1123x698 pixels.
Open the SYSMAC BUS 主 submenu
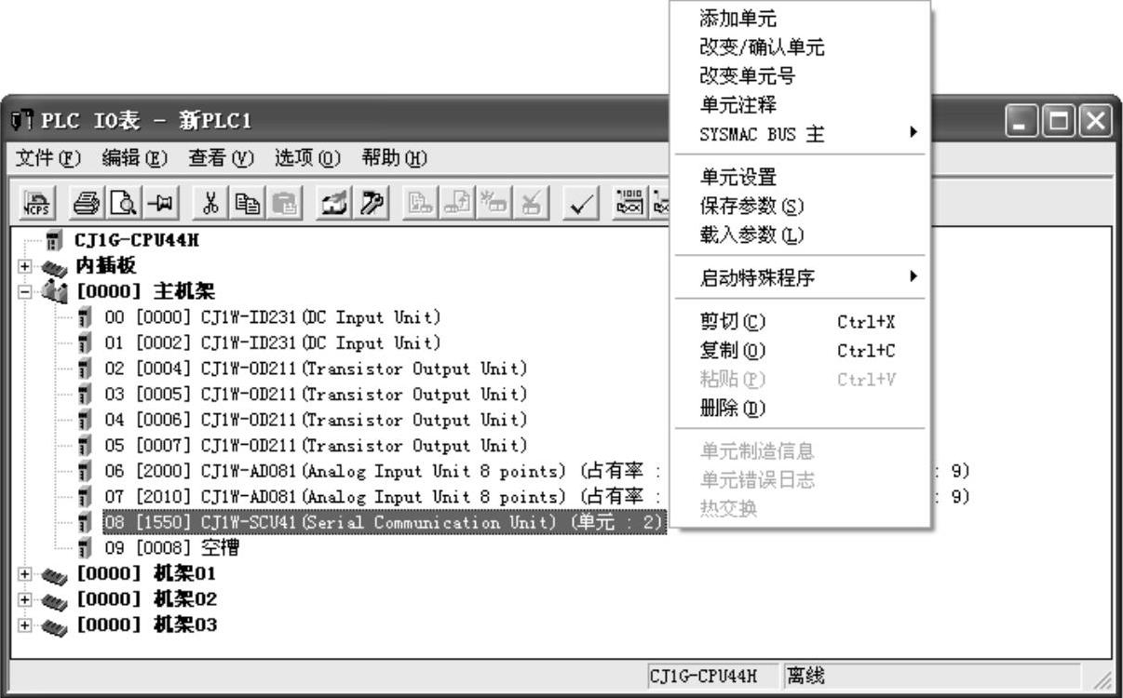click(801, 134)
